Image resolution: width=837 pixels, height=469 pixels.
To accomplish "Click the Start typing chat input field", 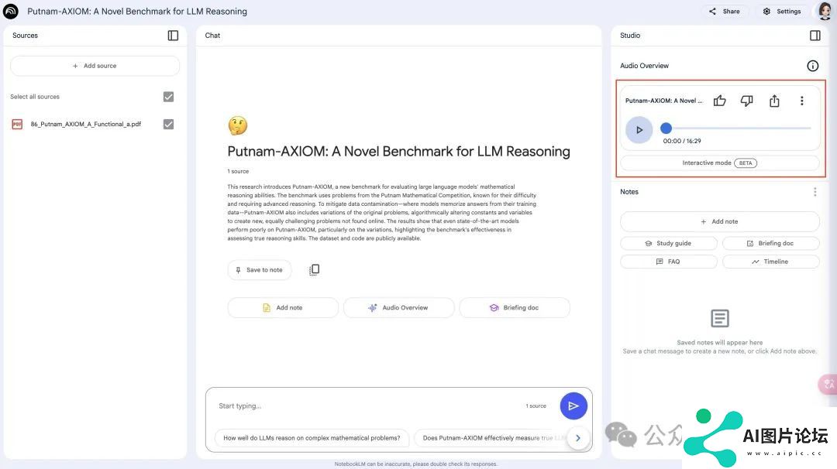I will tap(368, 406).
